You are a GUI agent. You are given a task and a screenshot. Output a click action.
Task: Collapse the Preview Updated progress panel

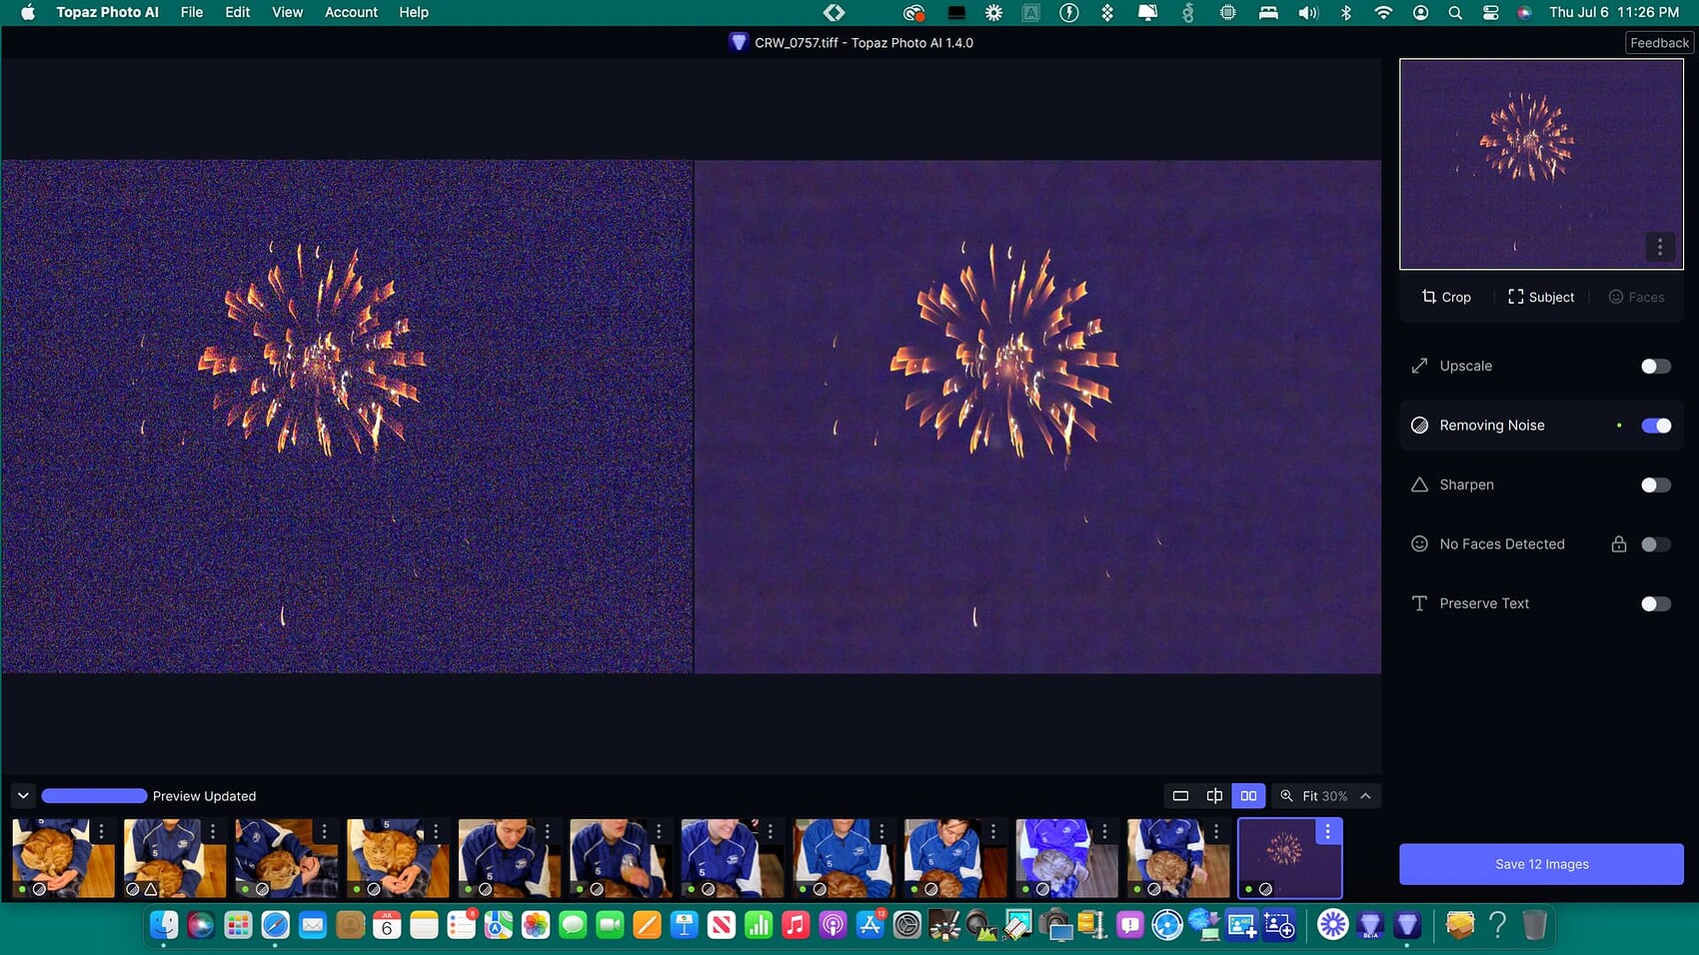(22, 795)
